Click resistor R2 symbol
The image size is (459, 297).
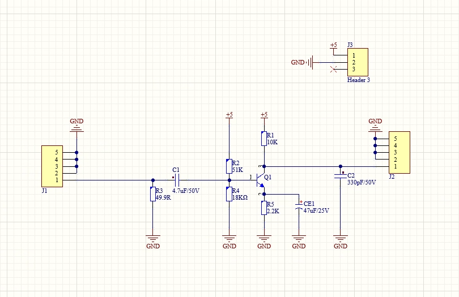pos(229,166)
